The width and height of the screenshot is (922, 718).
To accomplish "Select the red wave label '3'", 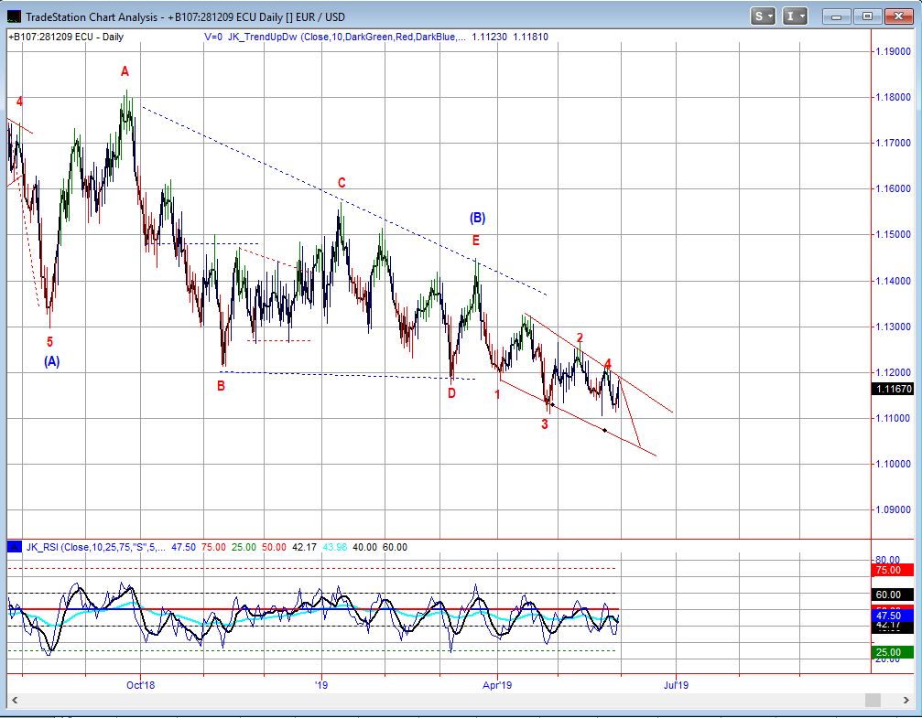I will point(545,424).
